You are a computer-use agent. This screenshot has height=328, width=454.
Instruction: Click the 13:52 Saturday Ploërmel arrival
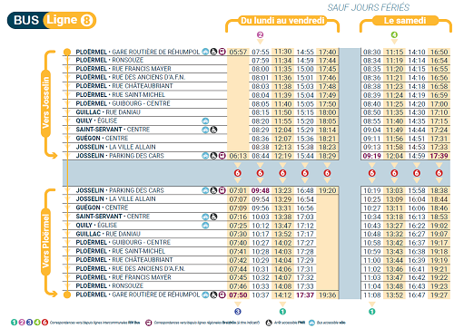pos(394,294)
